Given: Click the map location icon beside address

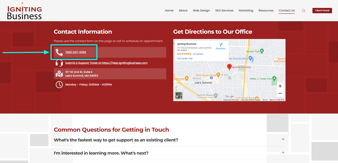Looking at the screenshot, I should click(x=59, y=74).
